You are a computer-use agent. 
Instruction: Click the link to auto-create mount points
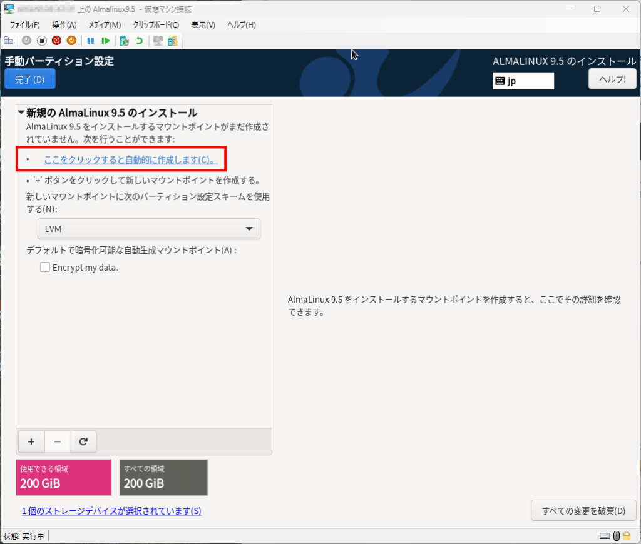[130, 159]
